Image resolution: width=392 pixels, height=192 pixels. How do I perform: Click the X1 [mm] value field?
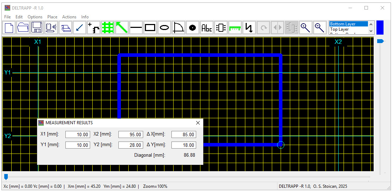coord(78,134)
